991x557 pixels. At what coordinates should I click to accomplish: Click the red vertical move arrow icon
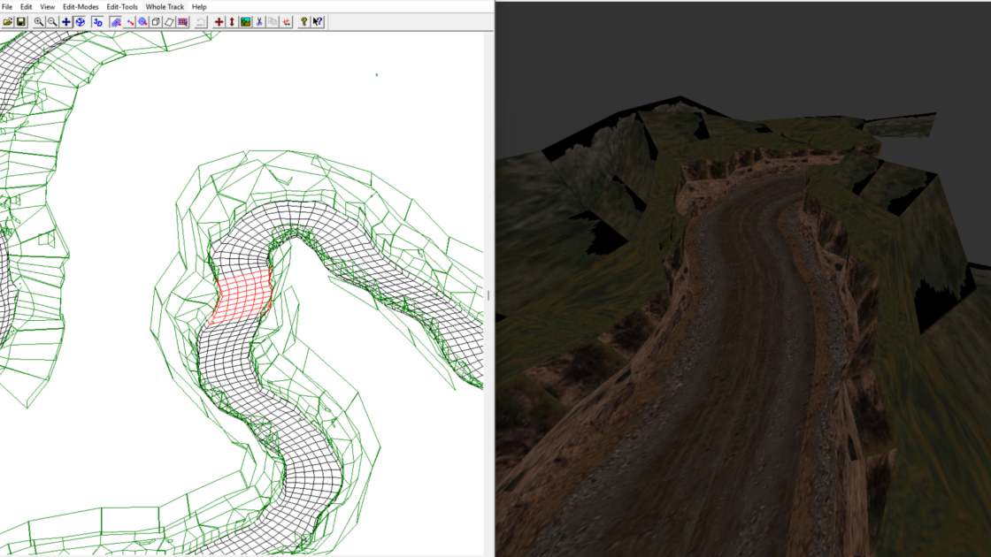(x=232, y=22)
